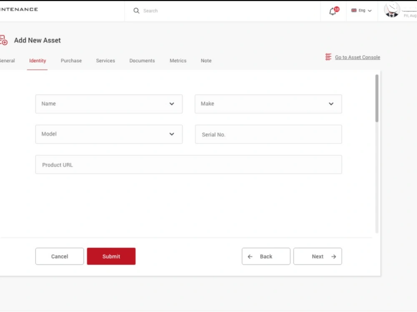417x312 pixels.
Task: Open the notifications bell icon
Action: [x=332, y=12]
